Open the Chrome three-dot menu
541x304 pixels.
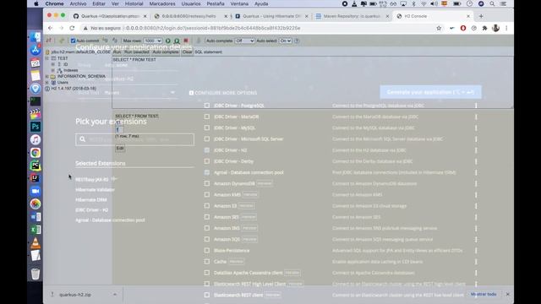506,28
